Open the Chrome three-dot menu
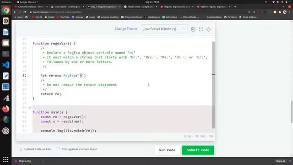The image size is (293, 165). pyautogui.click(x=290, y=12)
